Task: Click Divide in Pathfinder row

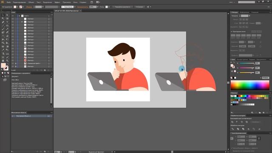Action: [232, 129]
